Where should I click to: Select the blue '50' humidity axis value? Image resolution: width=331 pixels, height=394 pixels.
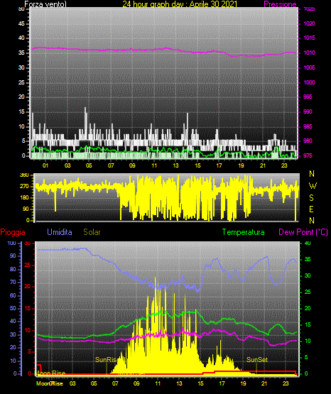13,308
